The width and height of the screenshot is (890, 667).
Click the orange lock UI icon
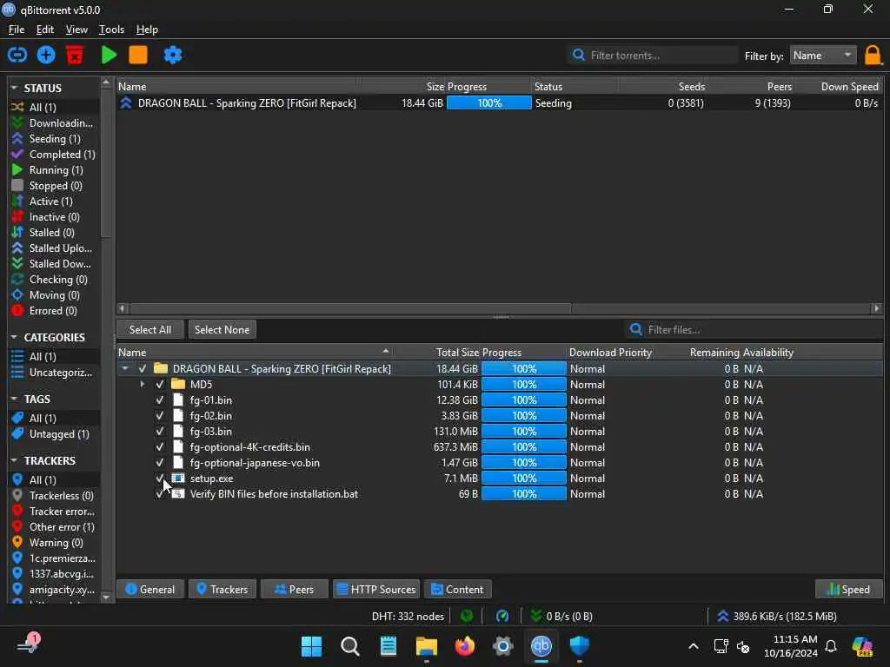point(873,56)
